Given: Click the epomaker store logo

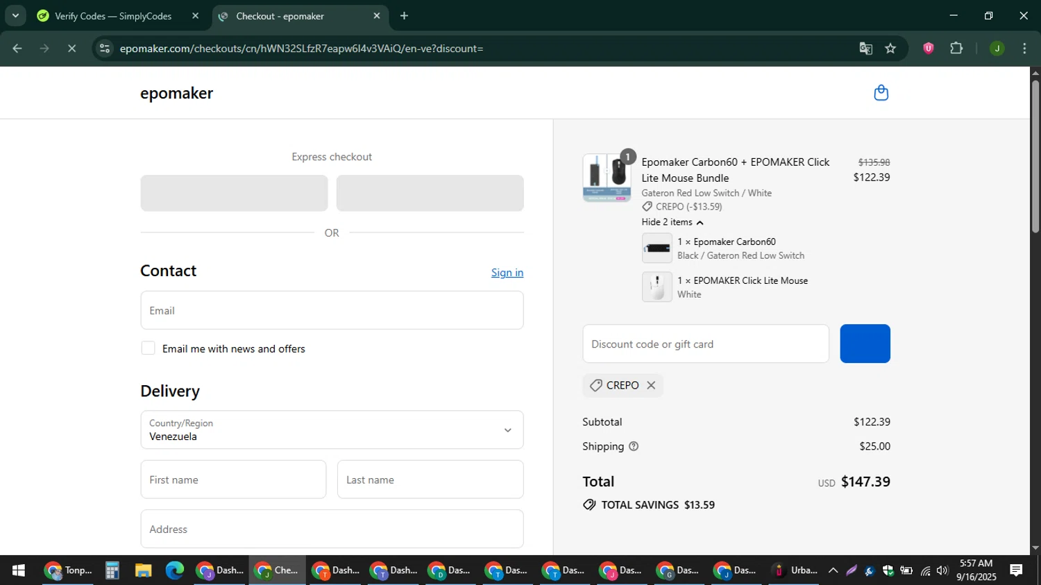Looking at the screenshot, I should tap(176, 93).
